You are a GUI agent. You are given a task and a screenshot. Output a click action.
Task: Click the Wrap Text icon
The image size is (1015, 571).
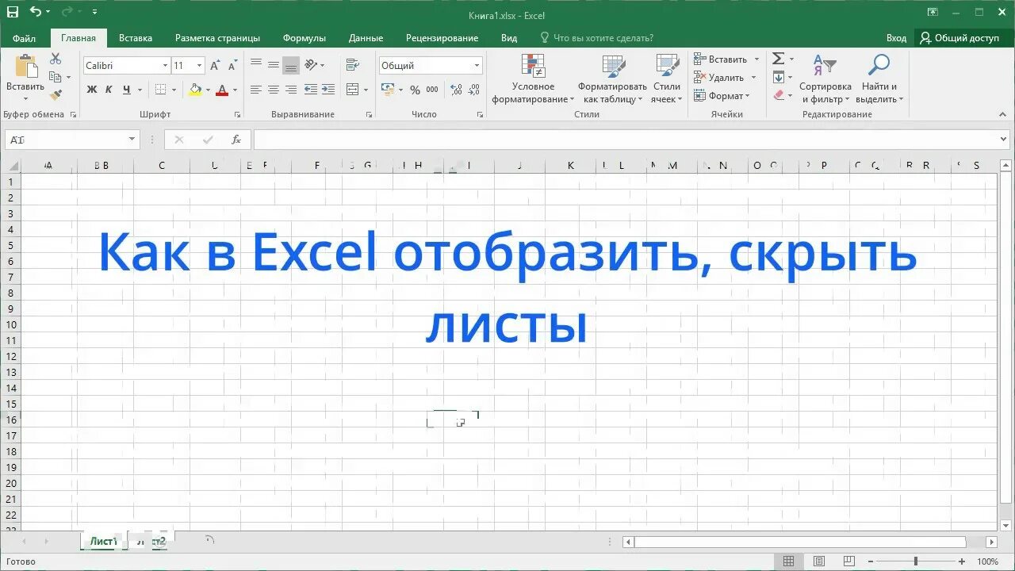[352, 64]
